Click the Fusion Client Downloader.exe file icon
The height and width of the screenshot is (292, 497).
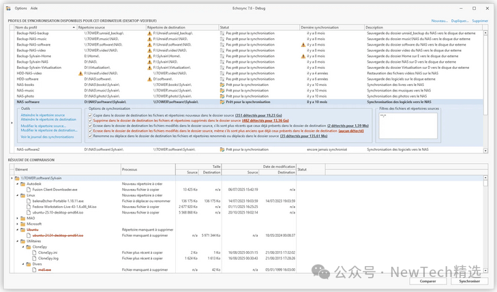coord(29,189)
